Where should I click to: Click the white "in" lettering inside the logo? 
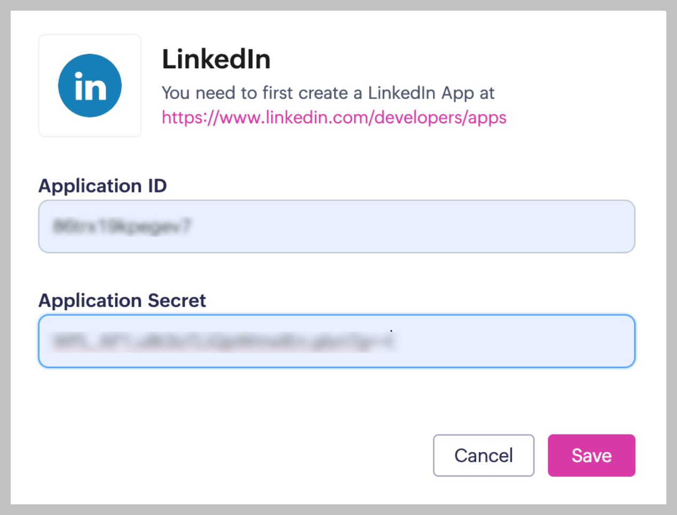pos(90,87)
